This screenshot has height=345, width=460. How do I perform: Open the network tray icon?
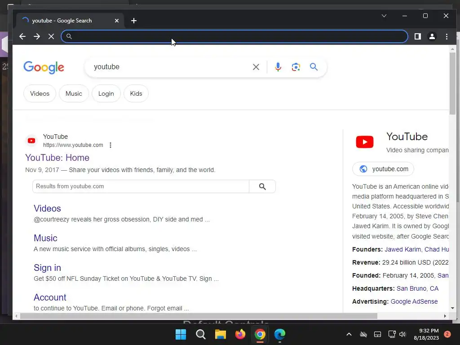tap(392, 334)
